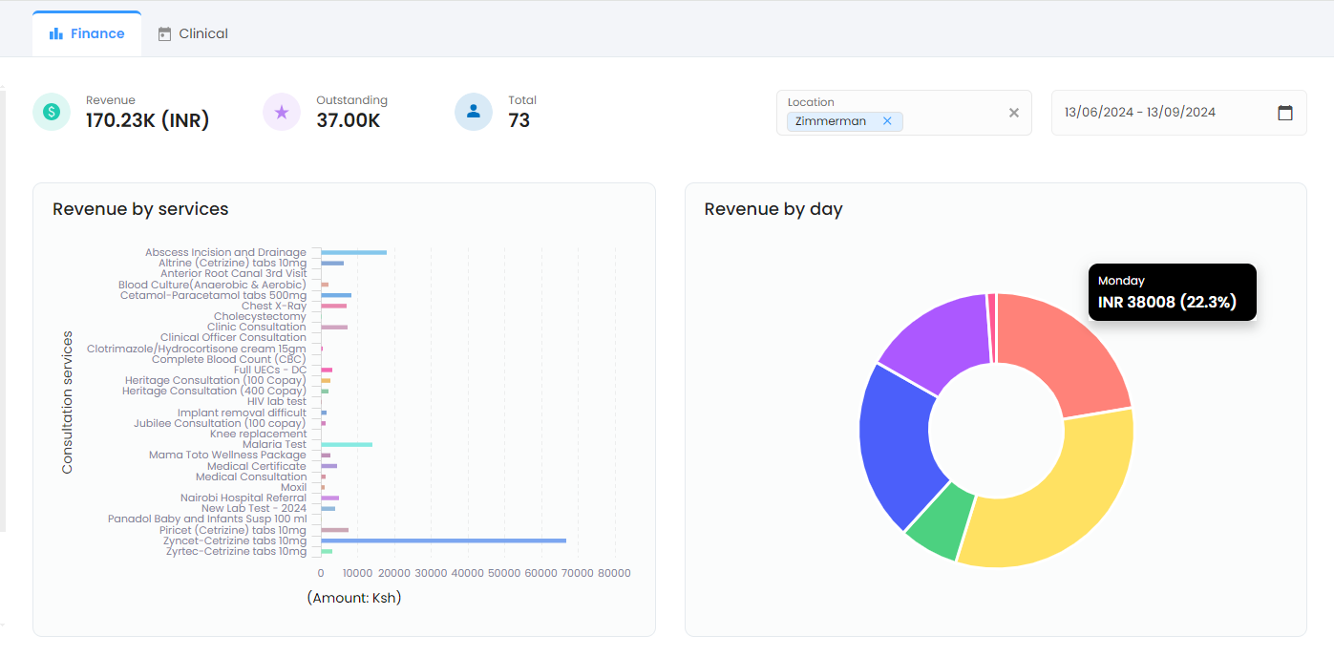Click the green dollar Revenue icon
The image size is (1334, 657).
click(52, 112)
